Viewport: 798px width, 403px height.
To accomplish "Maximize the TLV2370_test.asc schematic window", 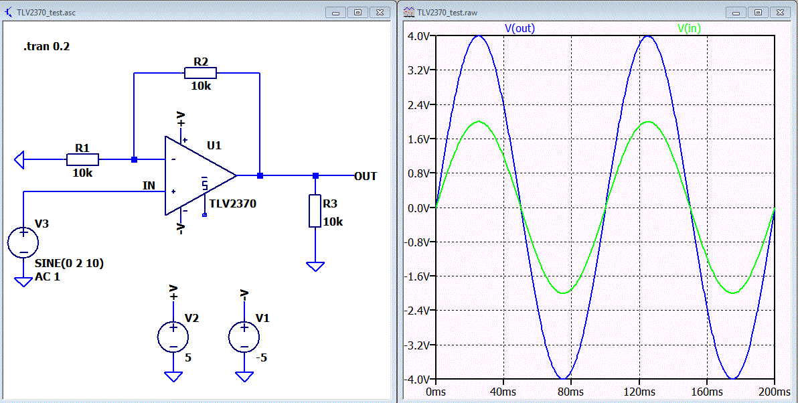I will (357, 12).
